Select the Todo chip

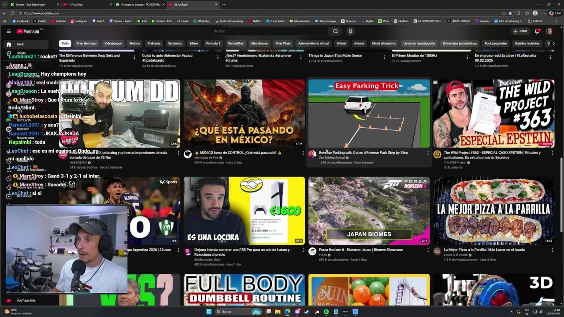click(65, 44)
